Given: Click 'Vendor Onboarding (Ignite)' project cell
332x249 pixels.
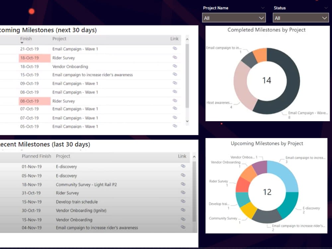Looking at the screenshot, I should (81, 211).
